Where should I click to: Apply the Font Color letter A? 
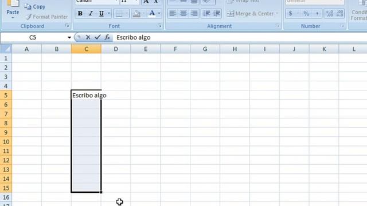[152, 14]
